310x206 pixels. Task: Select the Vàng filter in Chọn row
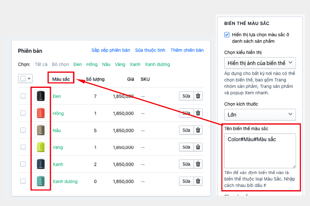click(x=120, y=64)
